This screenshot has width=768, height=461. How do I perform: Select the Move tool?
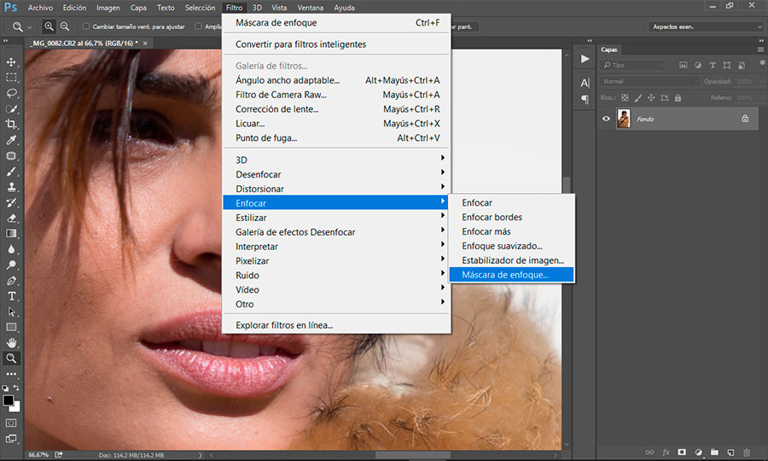click(12, 62)
